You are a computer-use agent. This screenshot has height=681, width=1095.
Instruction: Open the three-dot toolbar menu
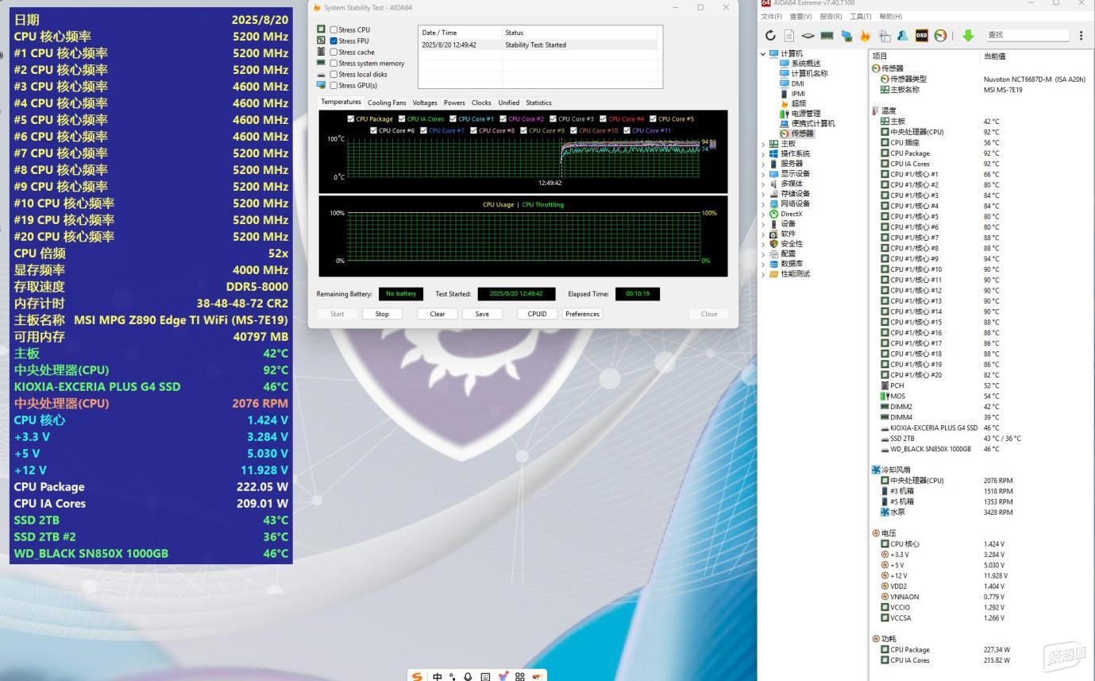[x=1081, y=35]
